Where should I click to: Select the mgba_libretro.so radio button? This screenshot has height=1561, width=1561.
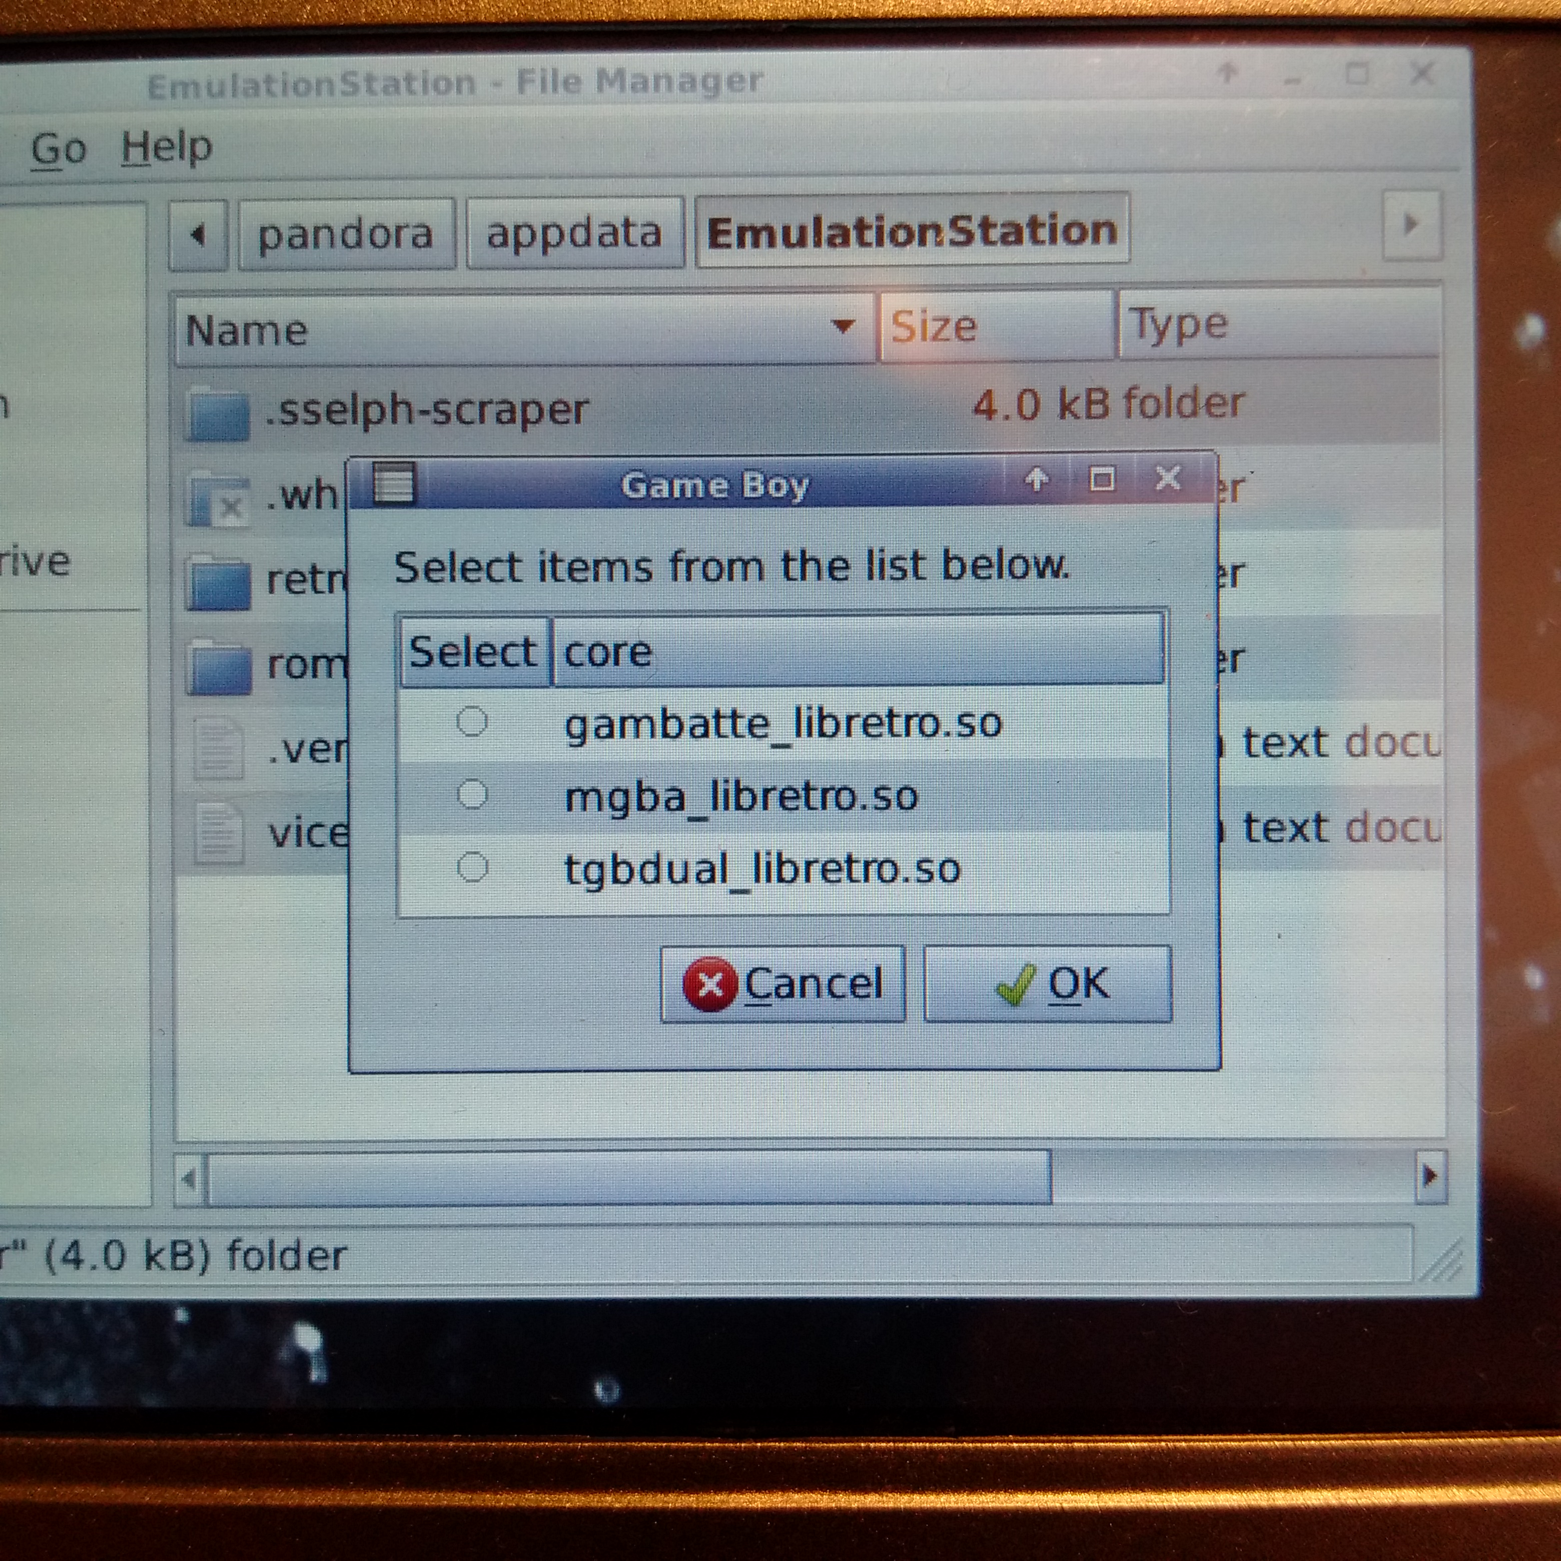[x=472, y=795]
